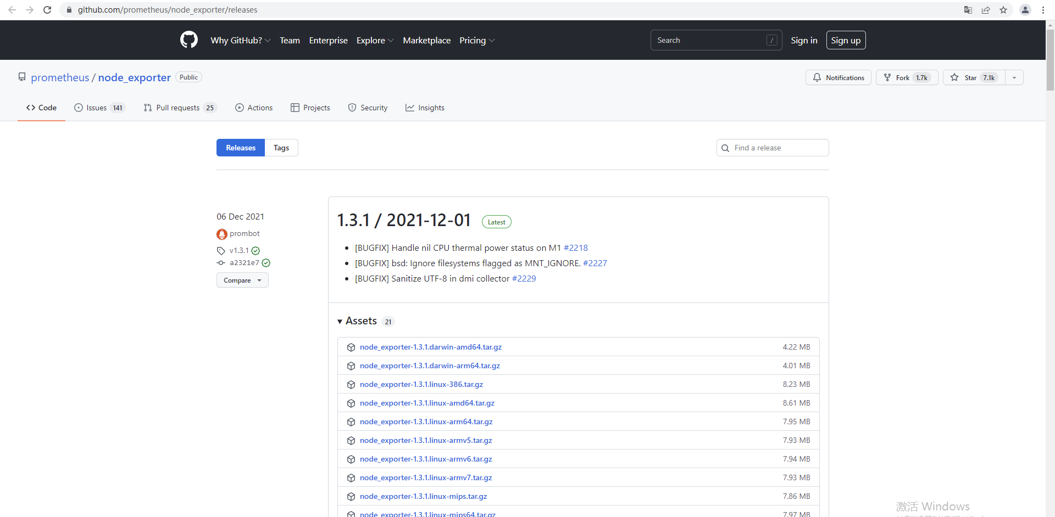Image resolution: width=1055 pixels, height=517 pixels.
Task: Click the bell icon on Notifications button
Action: (x=817, y=77)
